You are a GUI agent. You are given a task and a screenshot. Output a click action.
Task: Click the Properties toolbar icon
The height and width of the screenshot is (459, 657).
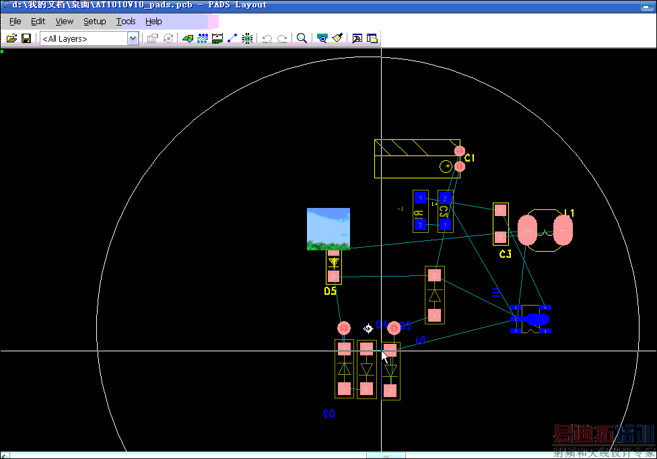click(x=153, y=38)
